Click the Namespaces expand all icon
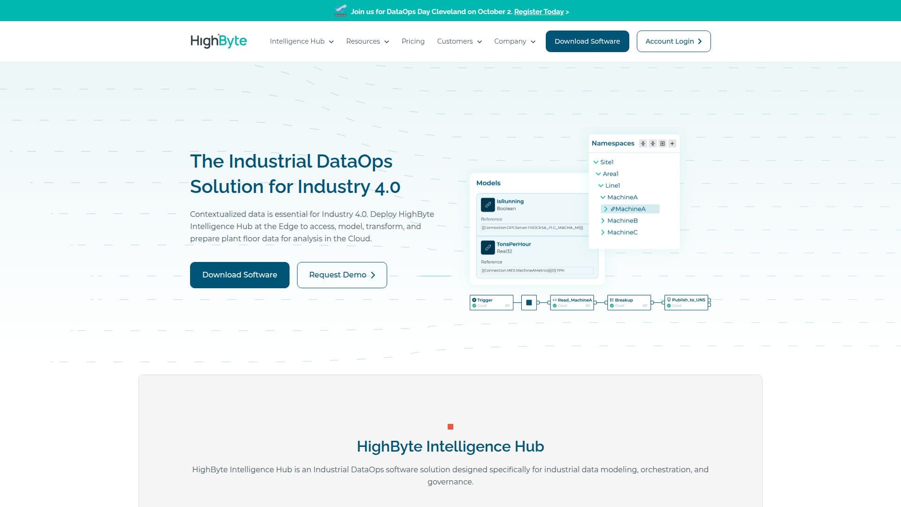This screenshot has height=507, width=901. (x=643, y=144)
